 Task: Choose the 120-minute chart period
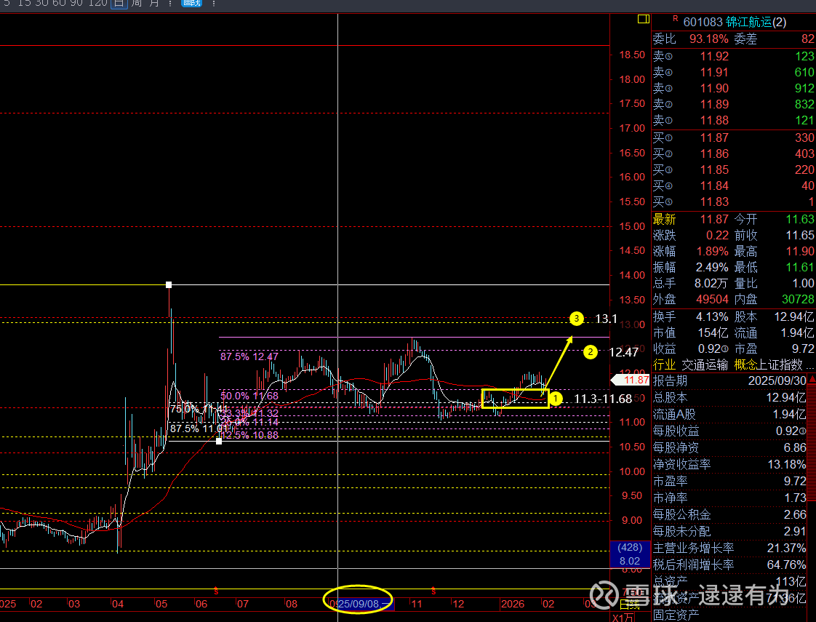coord(97,3)
